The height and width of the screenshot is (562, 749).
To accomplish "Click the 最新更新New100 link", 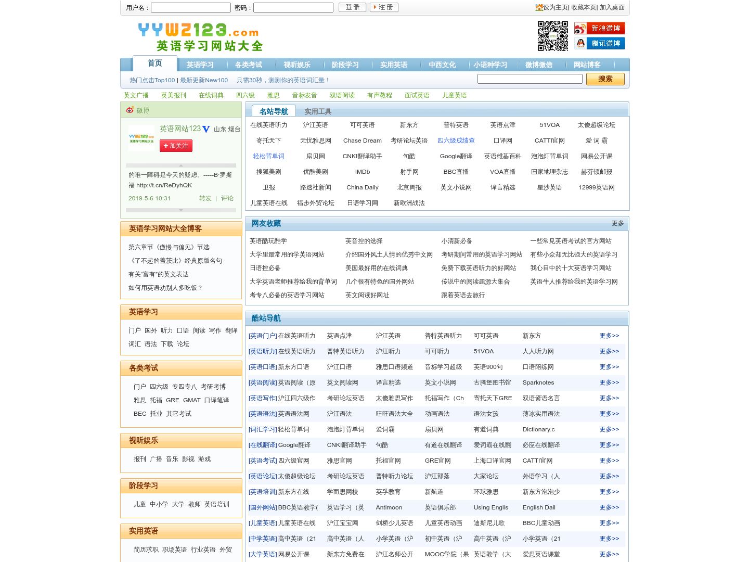I will tap(204, 80).
